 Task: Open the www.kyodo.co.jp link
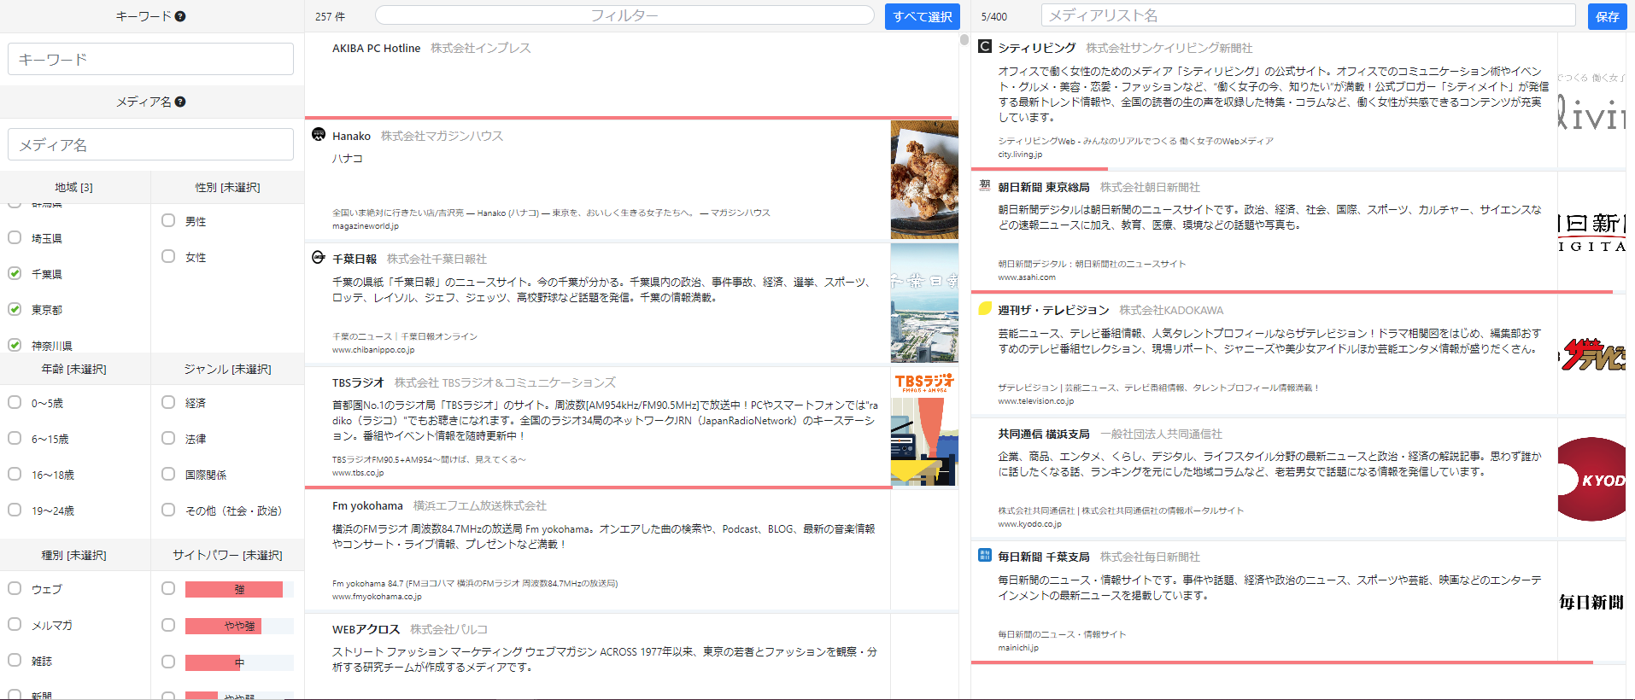tap(1030, 524)
